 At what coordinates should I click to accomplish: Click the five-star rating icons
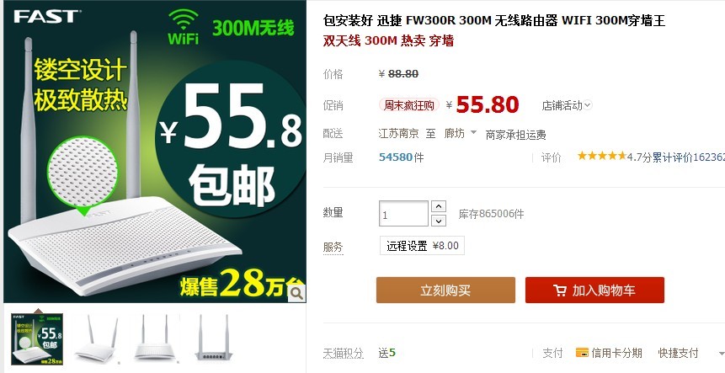(x=601, y=157)
